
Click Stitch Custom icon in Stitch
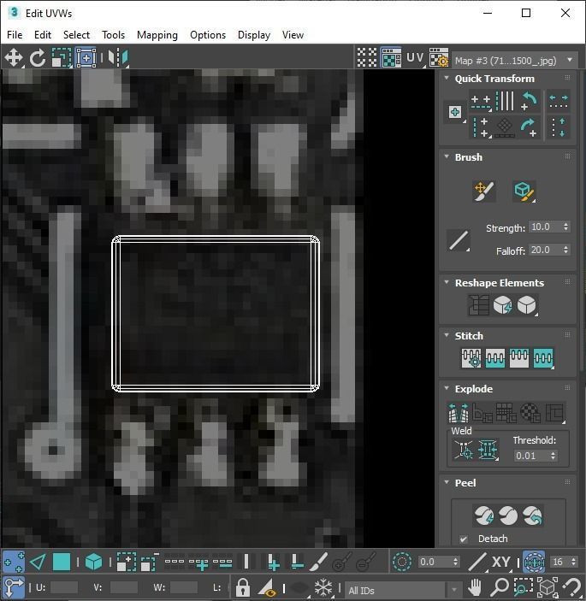543,358
